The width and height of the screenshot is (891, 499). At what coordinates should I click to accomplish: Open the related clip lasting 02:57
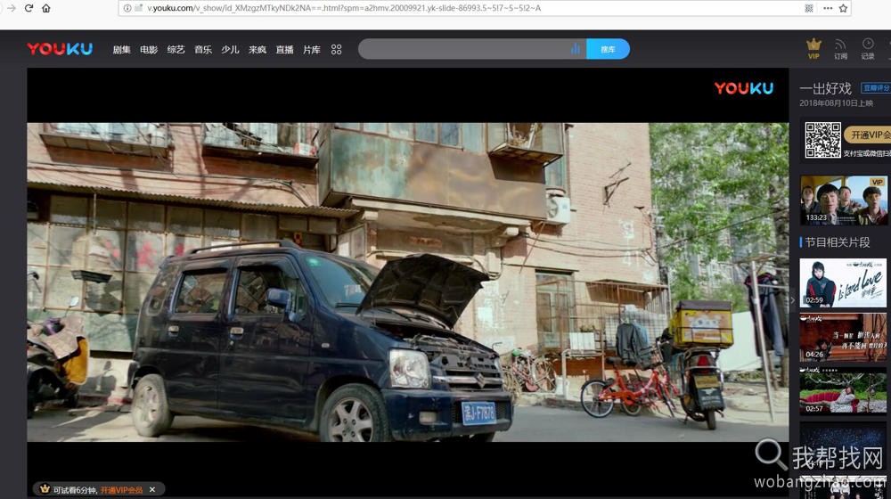tap(843, 391)
